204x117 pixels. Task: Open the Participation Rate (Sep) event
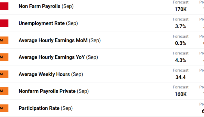click(x=45, y=108)
